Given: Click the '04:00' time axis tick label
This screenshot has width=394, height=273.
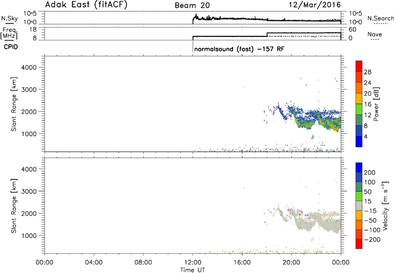Looking at the screenshot, I should (x=94, y=263).
